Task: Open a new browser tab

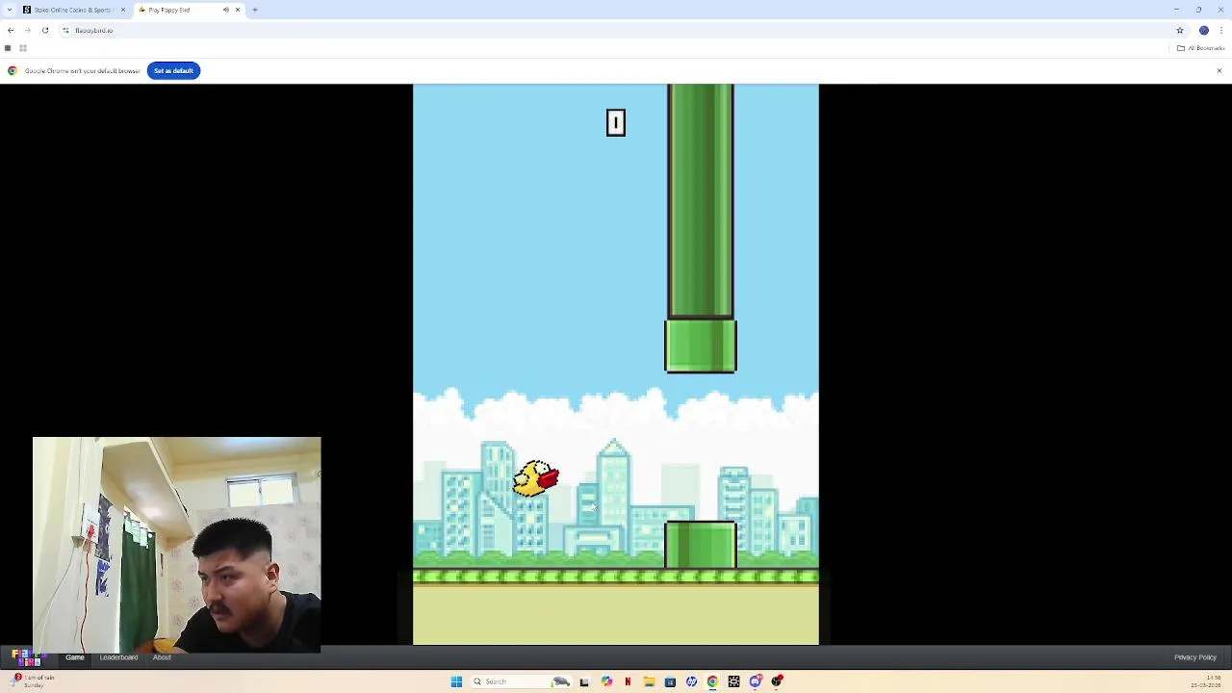Action: (255, 10)
